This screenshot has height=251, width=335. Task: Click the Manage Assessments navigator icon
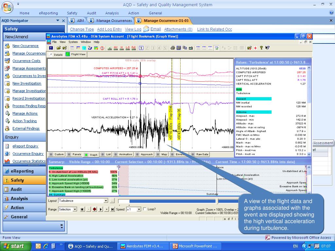7,68
